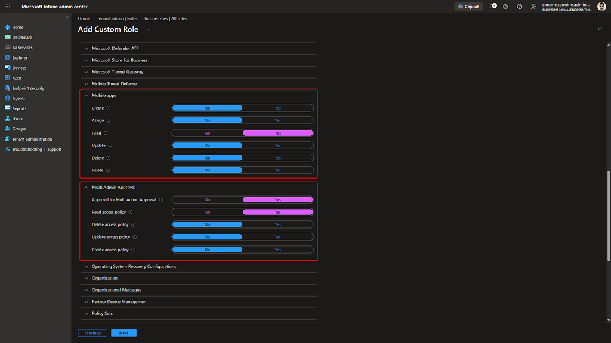Set Mobile apps Create to Yes
611x343 pixels.
point(278,108)
